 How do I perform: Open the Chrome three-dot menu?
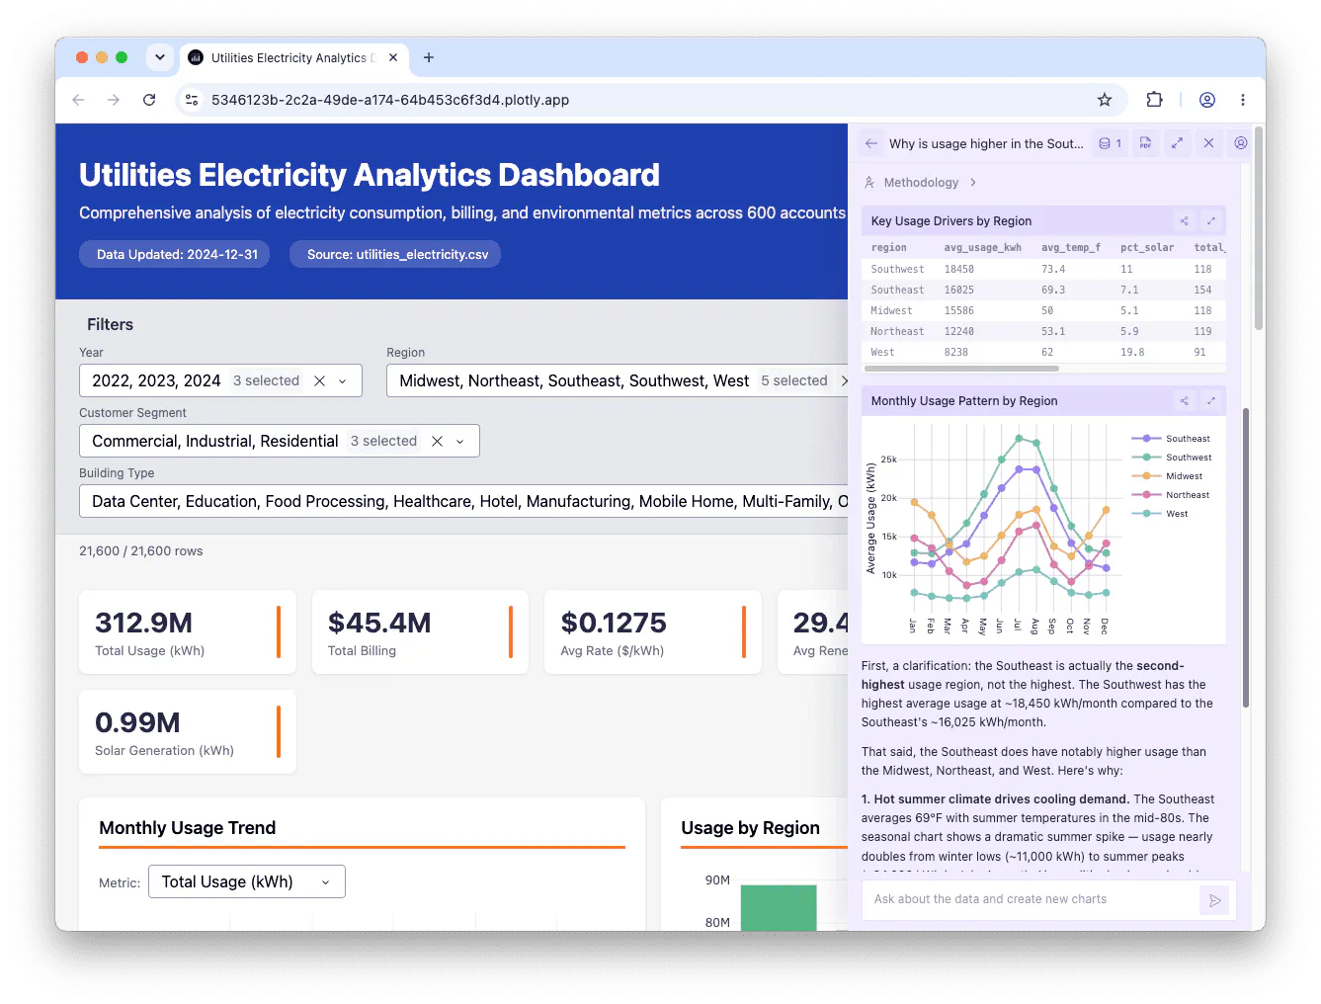pos(1243,100)
